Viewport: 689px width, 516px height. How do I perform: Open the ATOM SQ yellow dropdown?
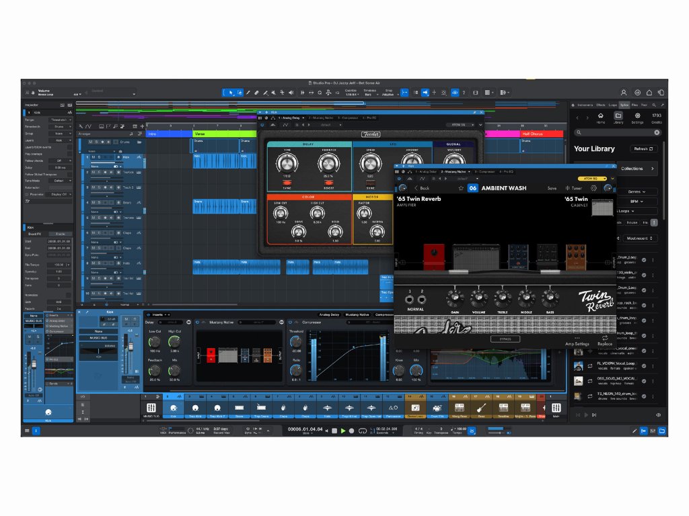[592, 179]
